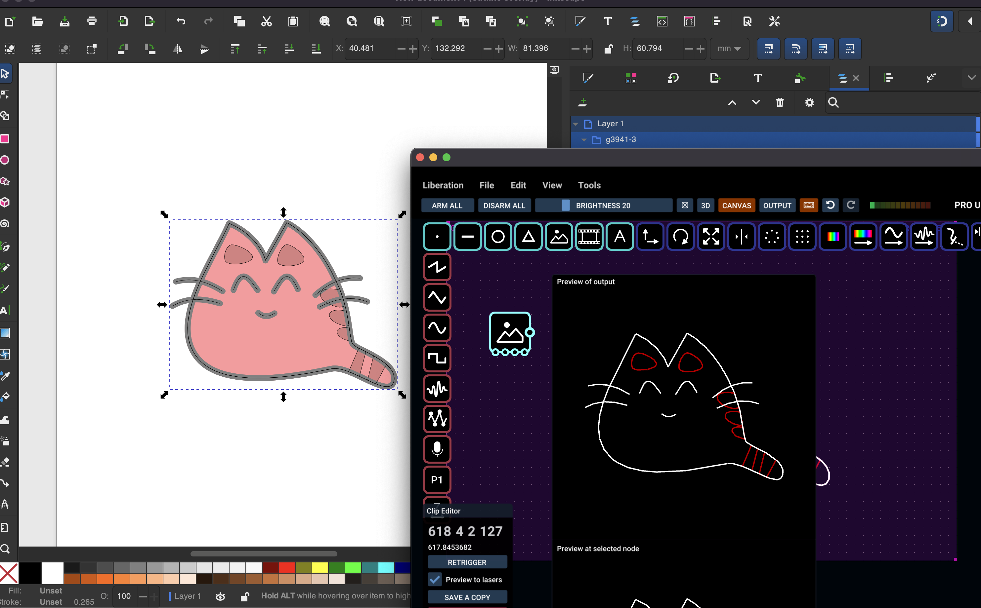Click plus stepper on the X field
This screenshot has height=608, width=981.
pyautogui.click(x=413, y=49)
